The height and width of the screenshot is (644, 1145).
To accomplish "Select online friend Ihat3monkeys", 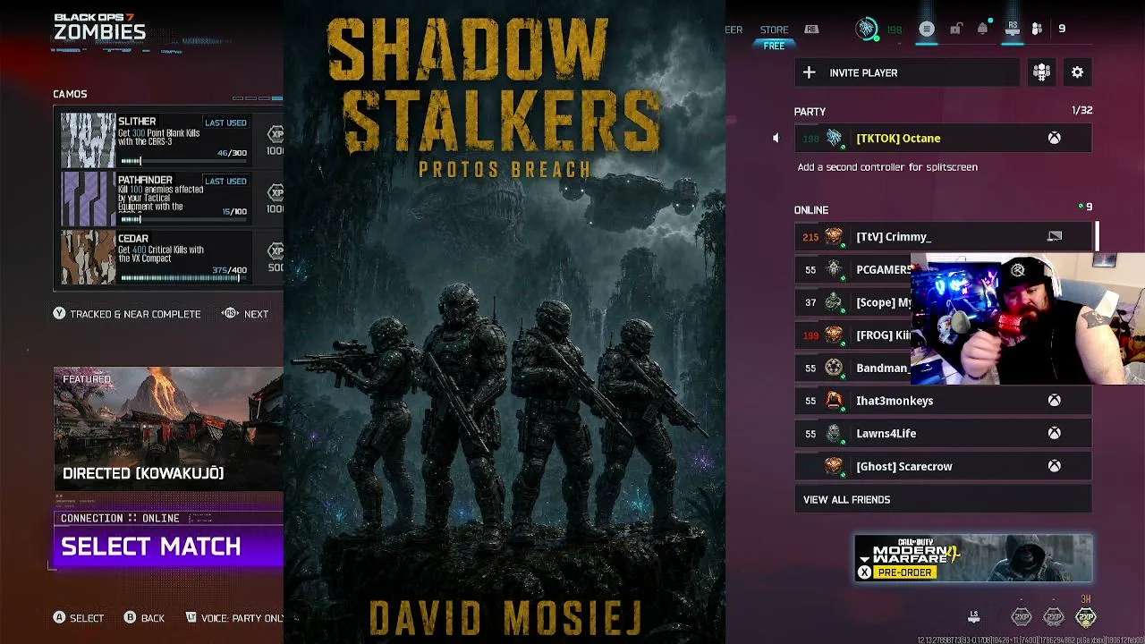I will pos(943,401).
